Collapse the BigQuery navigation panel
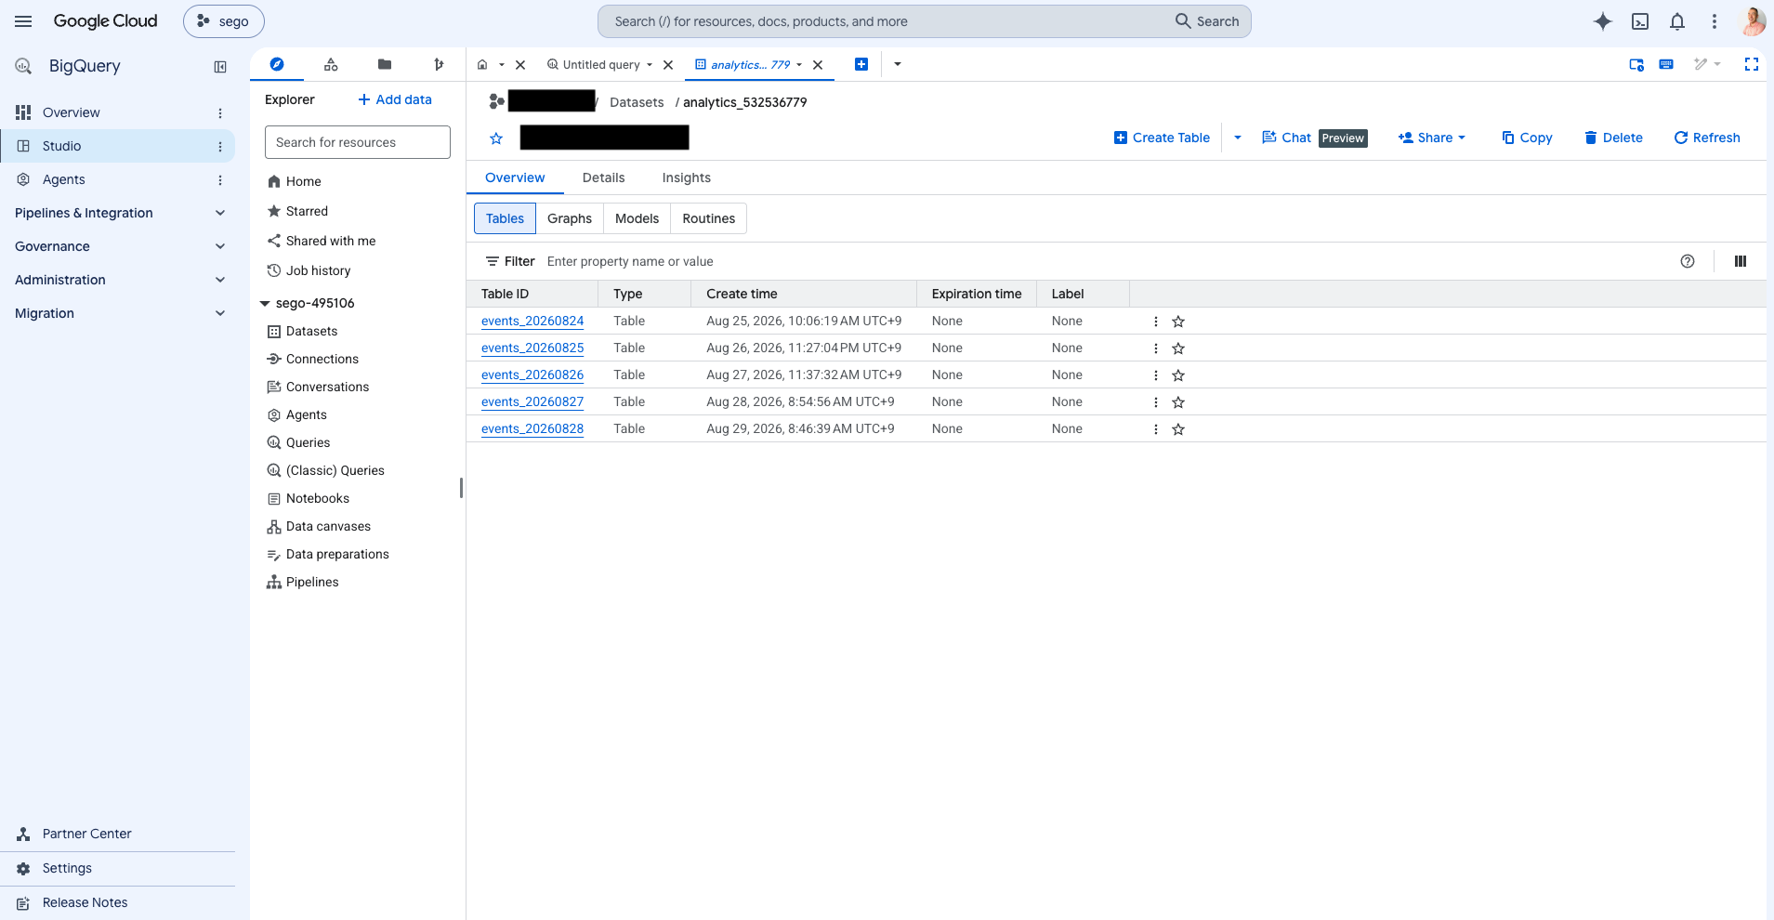Viewport: 1774px width, 920px height. pos(220,67)
